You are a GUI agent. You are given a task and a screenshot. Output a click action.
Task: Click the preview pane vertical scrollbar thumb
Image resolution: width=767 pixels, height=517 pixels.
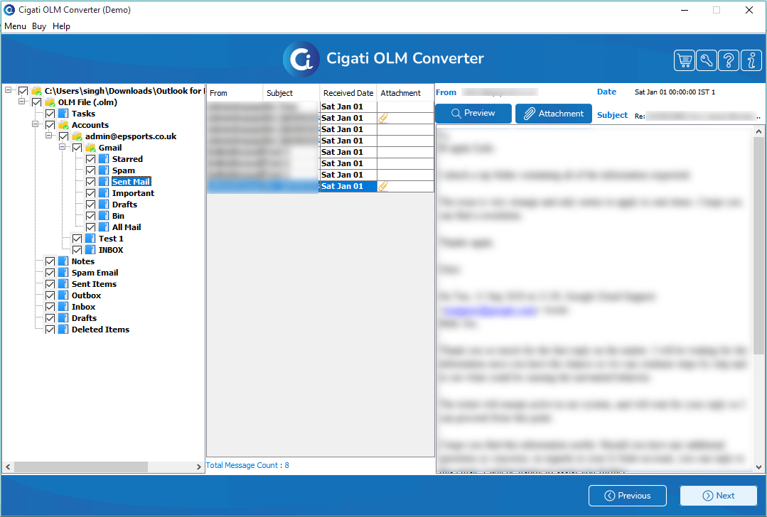[x=758, y=246]
